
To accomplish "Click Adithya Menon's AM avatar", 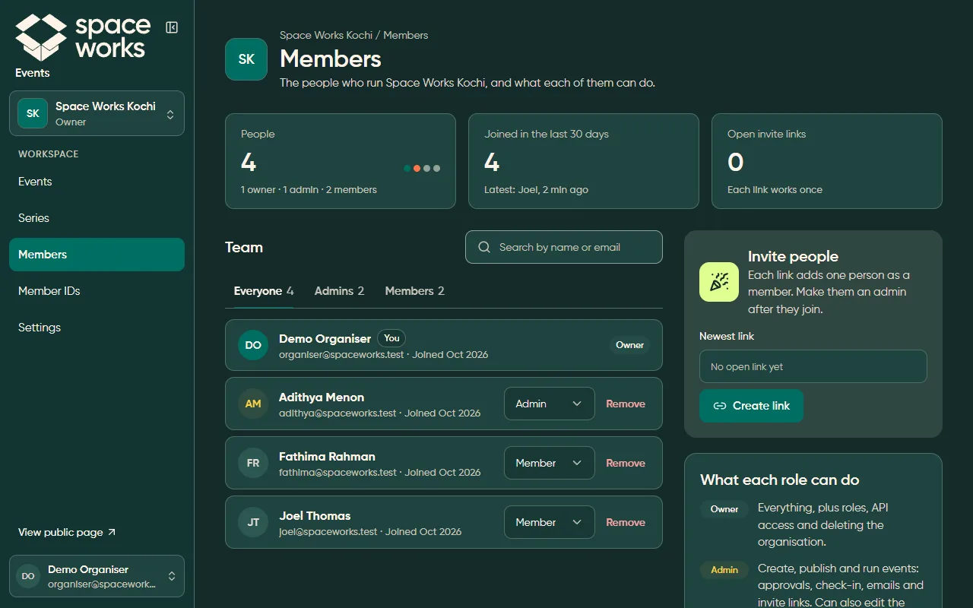I will tap(253, 404).
